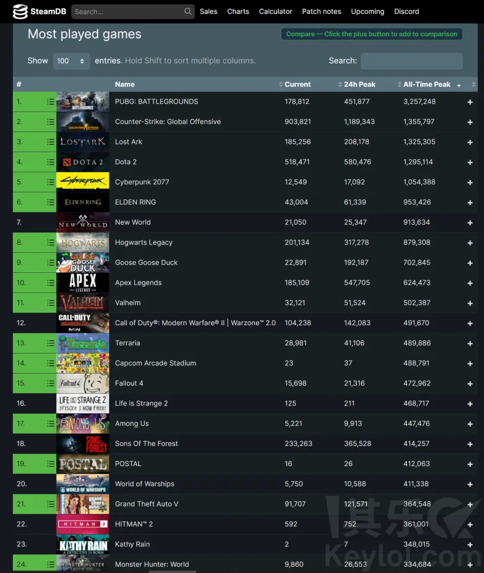Click list icon beside Grand Theft Auto V
The height and width of the screenshot is (573, 484).
pos(51,504)
